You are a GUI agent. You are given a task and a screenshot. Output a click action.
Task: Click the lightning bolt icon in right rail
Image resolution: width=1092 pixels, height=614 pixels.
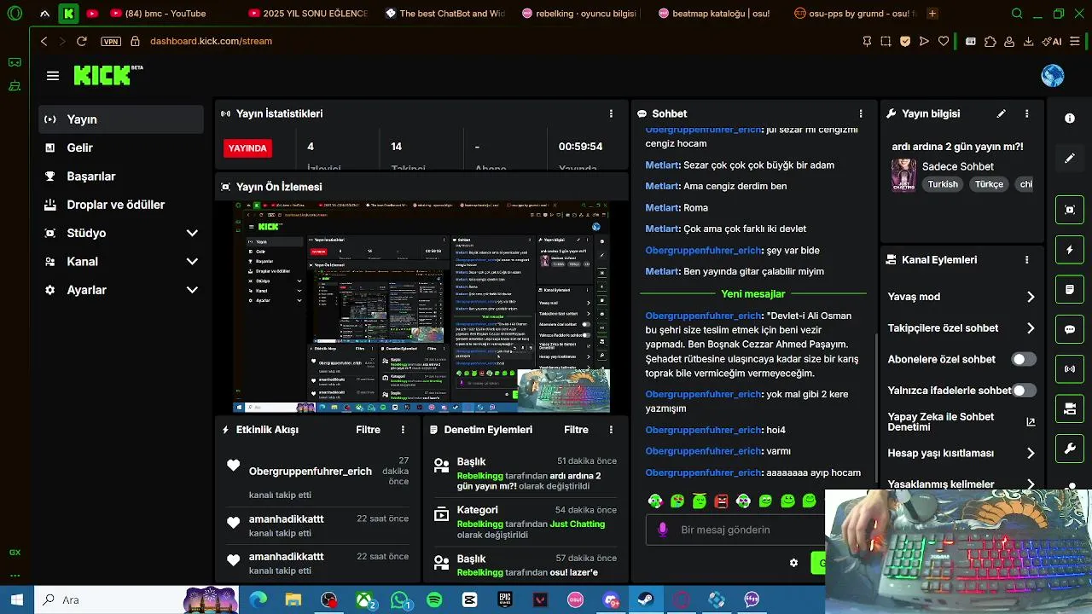click(x=1070, y=250)
